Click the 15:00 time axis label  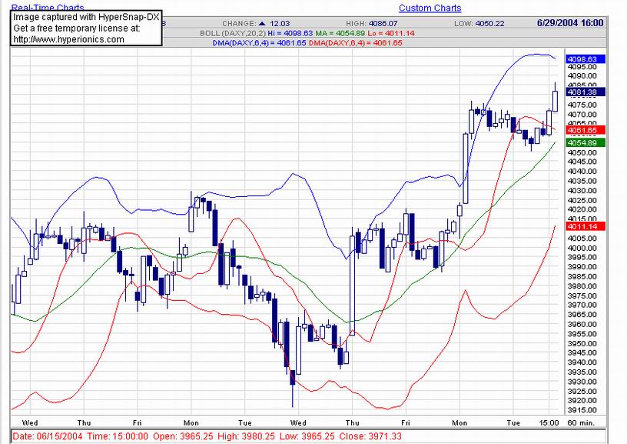pyautogui.click(x=549, y=422)
